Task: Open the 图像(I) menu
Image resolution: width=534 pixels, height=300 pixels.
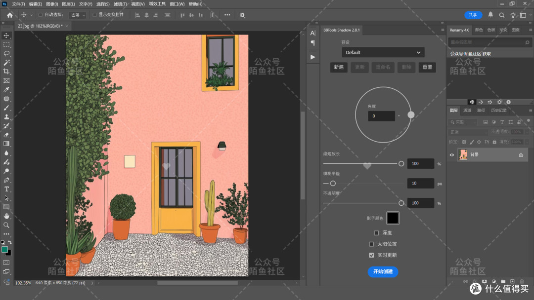Action: (52, 4)
